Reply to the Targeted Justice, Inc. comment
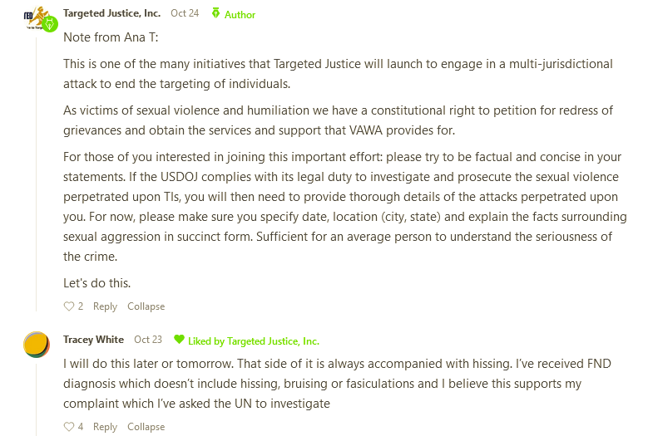The image size is (648, 436). [105, 306]
